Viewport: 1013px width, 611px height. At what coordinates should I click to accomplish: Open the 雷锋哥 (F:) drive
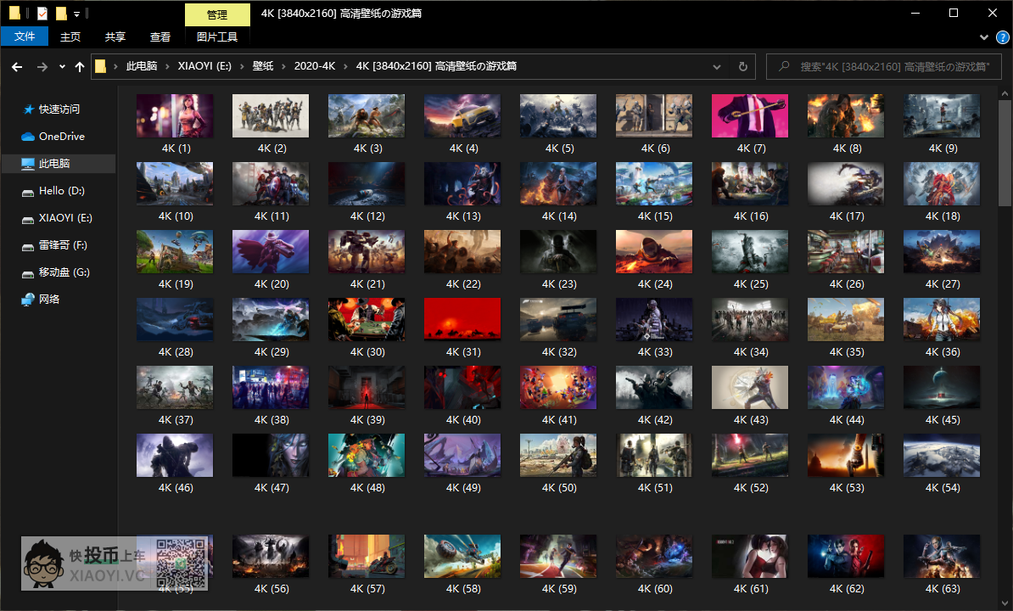click(62, 244)
